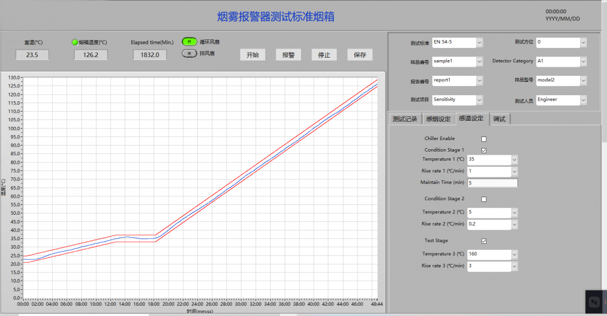Expand the 测试人员 Engineer dropdown
The height and width of the screenshot is (316, 607).
583,99
